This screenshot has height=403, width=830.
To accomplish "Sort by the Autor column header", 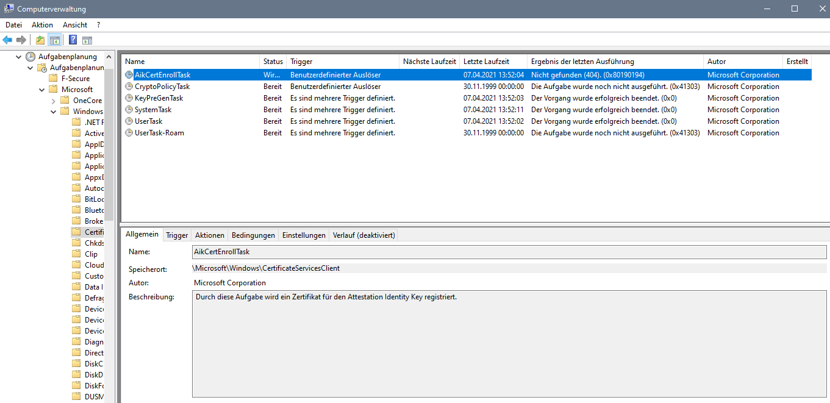I will point(743,62).
